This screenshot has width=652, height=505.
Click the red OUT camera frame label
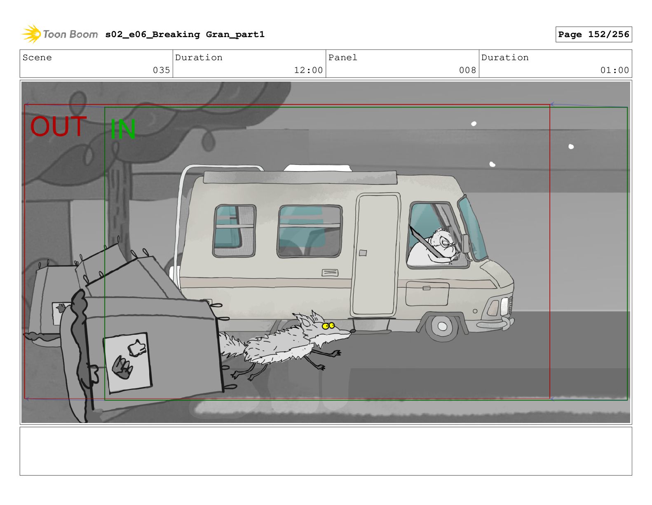click(x=59, y=127)
